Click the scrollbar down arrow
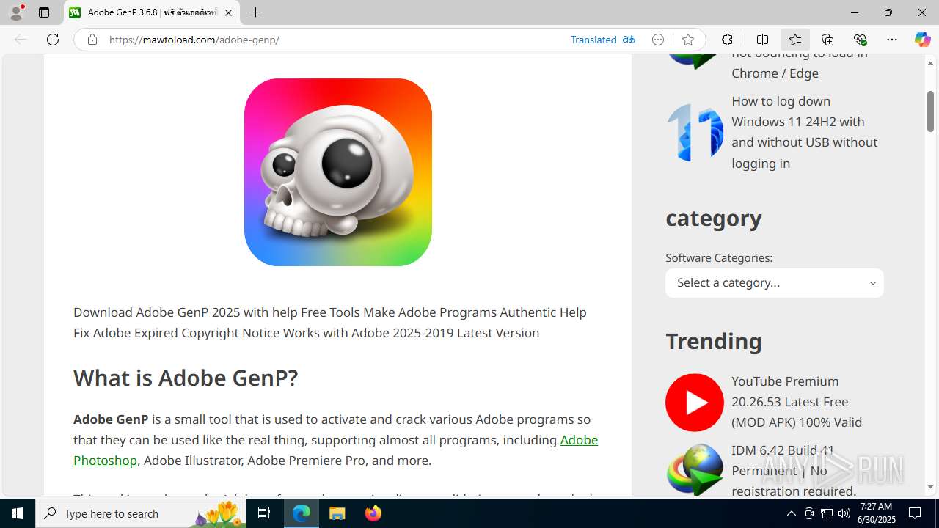 point(930,486)
